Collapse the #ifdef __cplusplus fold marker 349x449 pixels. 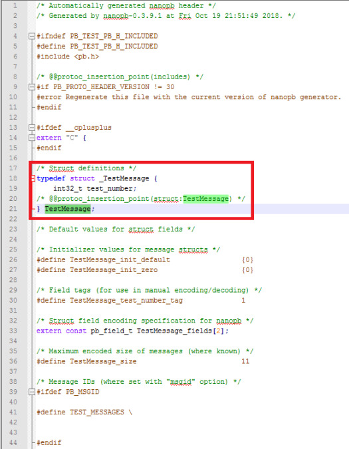(32, 128)
